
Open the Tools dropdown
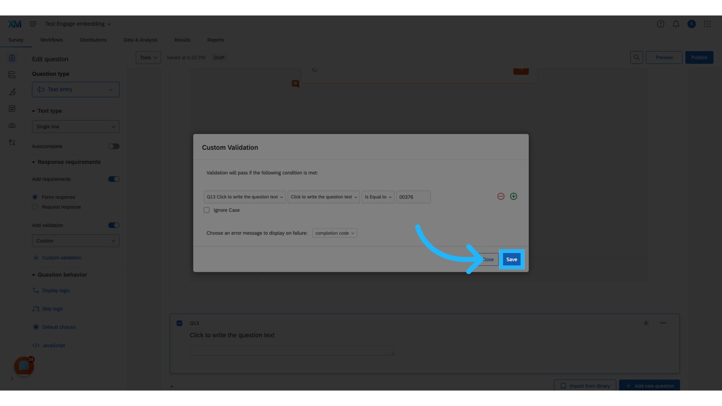(x=148, y=58)
